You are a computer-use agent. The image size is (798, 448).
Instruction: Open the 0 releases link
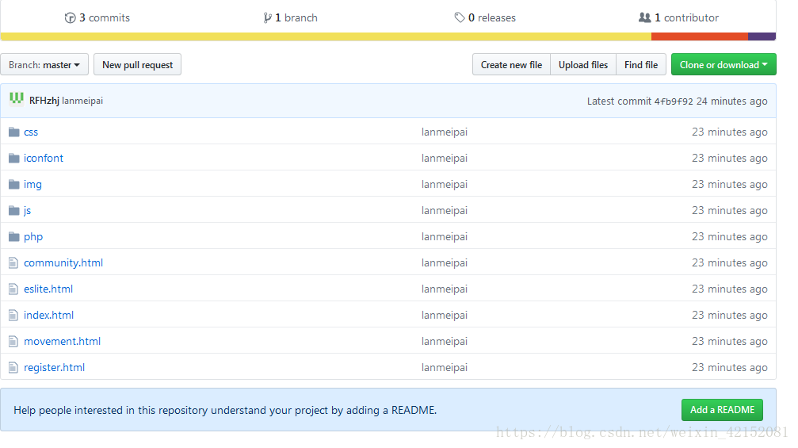[485, 17]
